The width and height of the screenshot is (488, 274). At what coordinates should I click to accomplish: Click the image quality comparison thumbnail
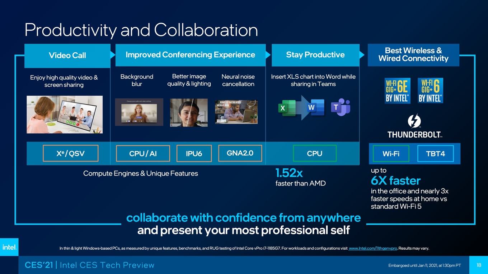click(189, 112)
